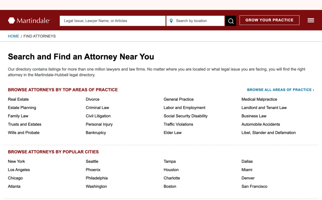
Task: Open Boston attorneys
Action: [170, 186]
